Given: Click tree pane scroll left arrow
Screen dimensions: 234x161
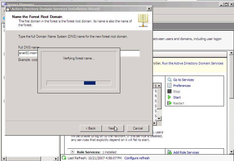Looking at the screenshot, I should pos(4,159).
